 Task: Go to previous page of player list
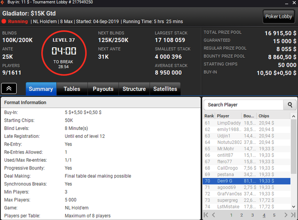click(213, 215)
